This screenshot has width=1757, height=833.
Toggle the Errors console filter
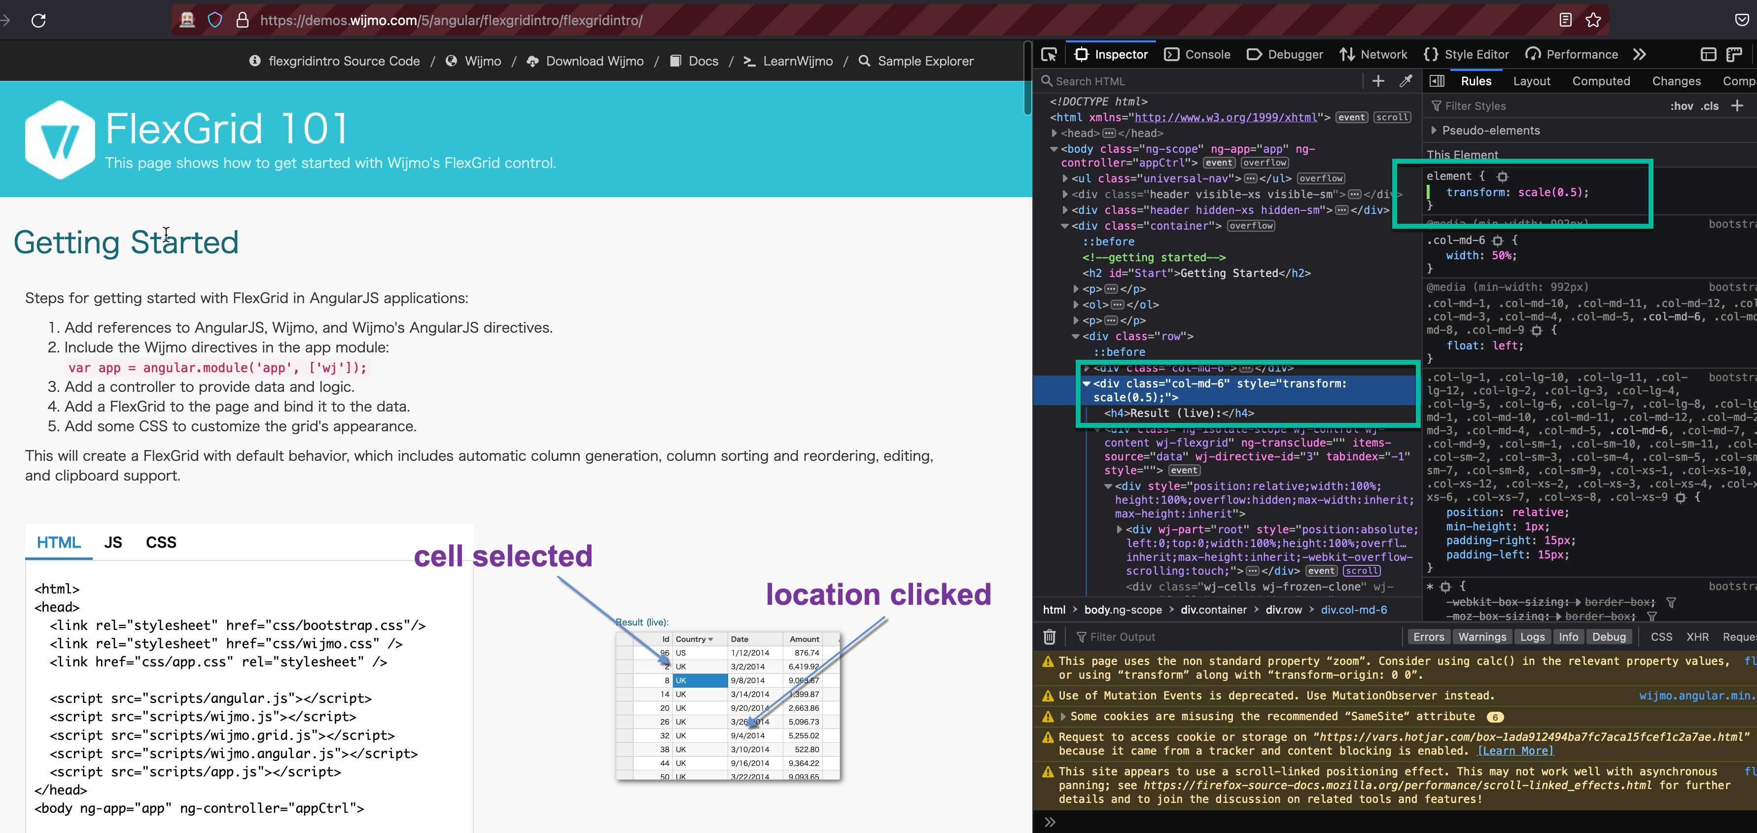tap(1428, 637)
